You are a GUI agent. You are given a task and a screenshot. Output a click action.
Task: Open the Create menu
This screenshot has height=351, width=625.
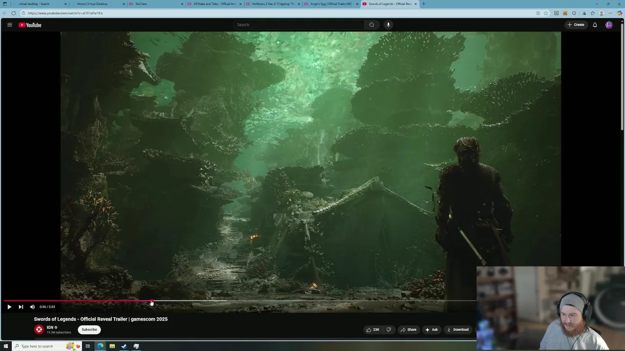[576, 25]
